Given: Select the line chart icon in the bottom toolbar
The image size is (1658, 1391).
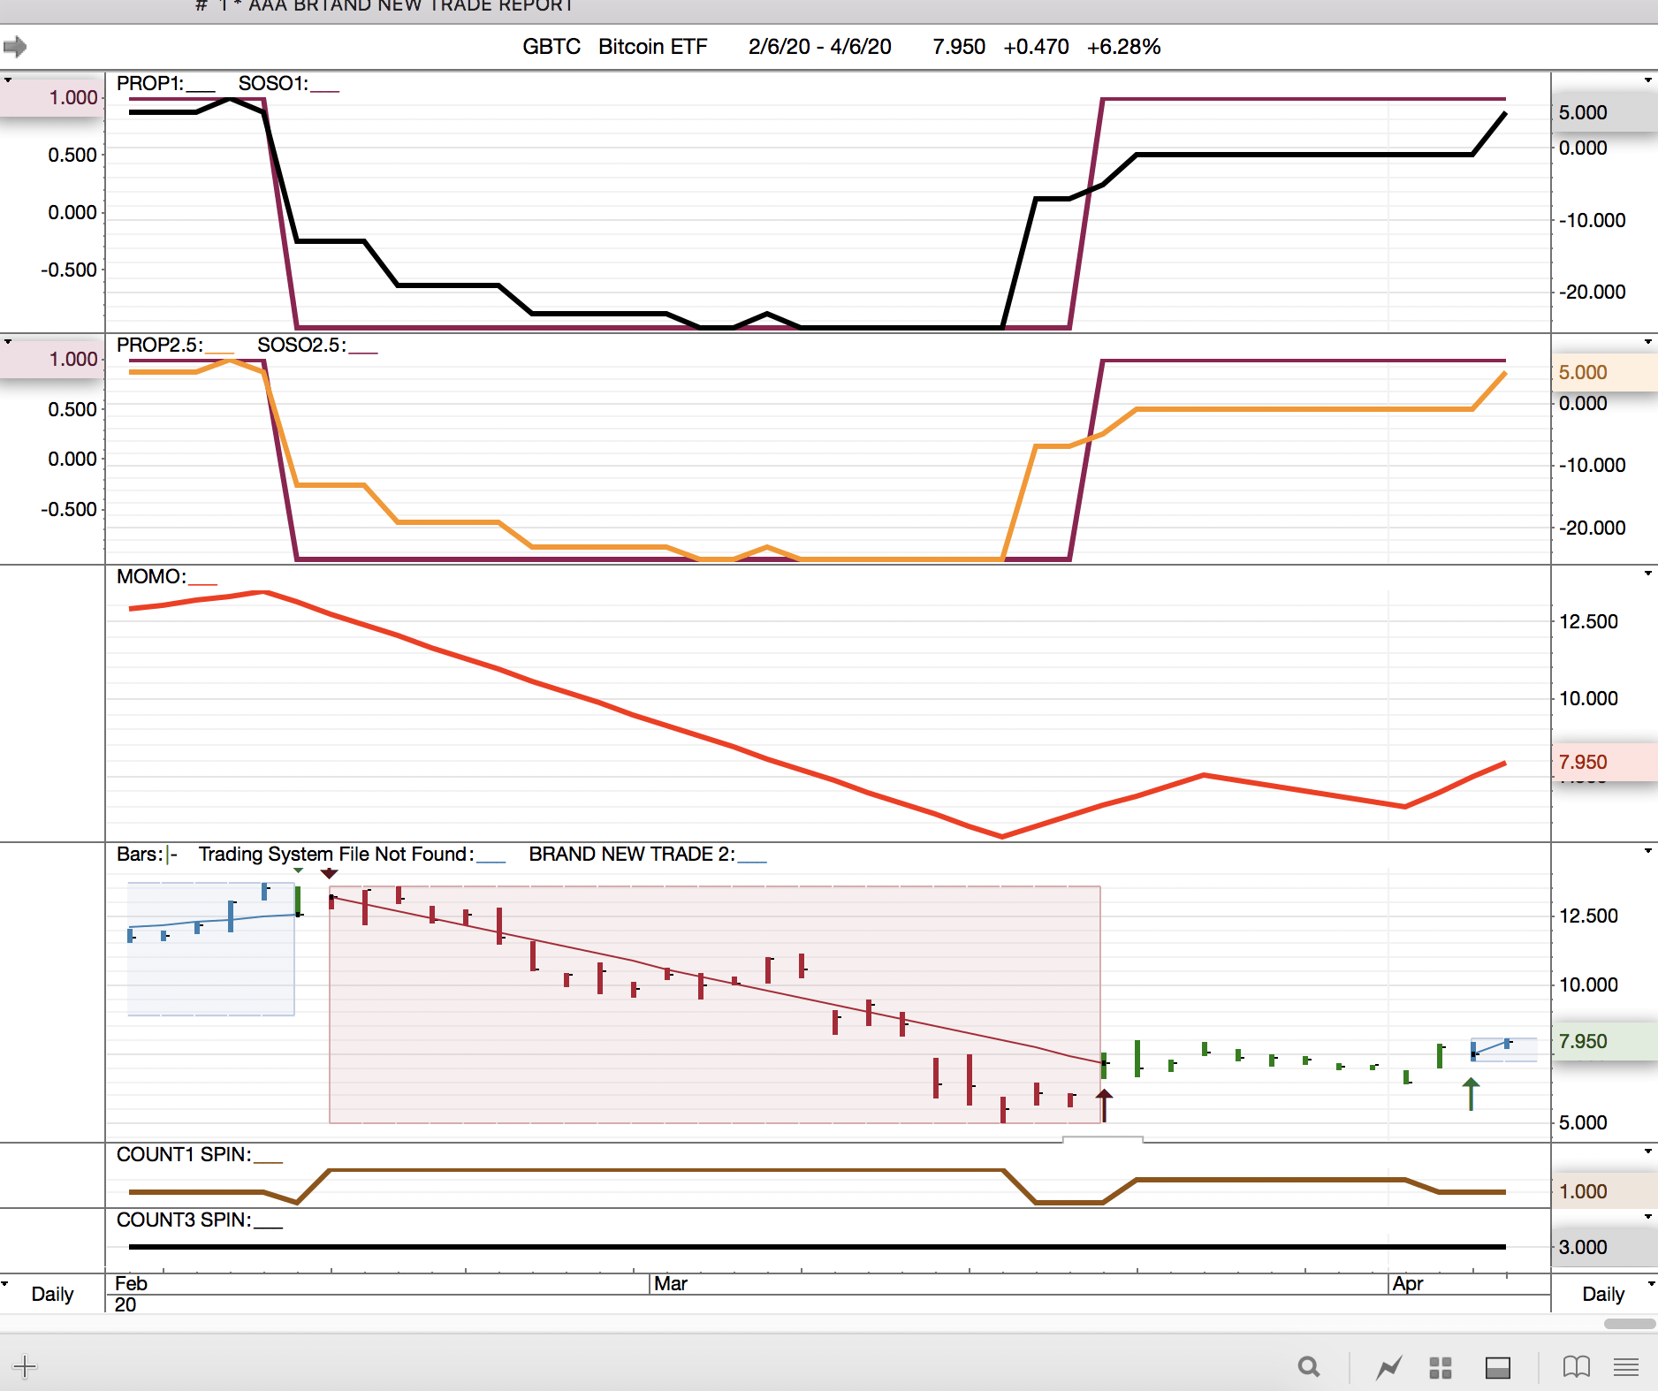Looking at the screenshot, I should click(1388, 1368).
